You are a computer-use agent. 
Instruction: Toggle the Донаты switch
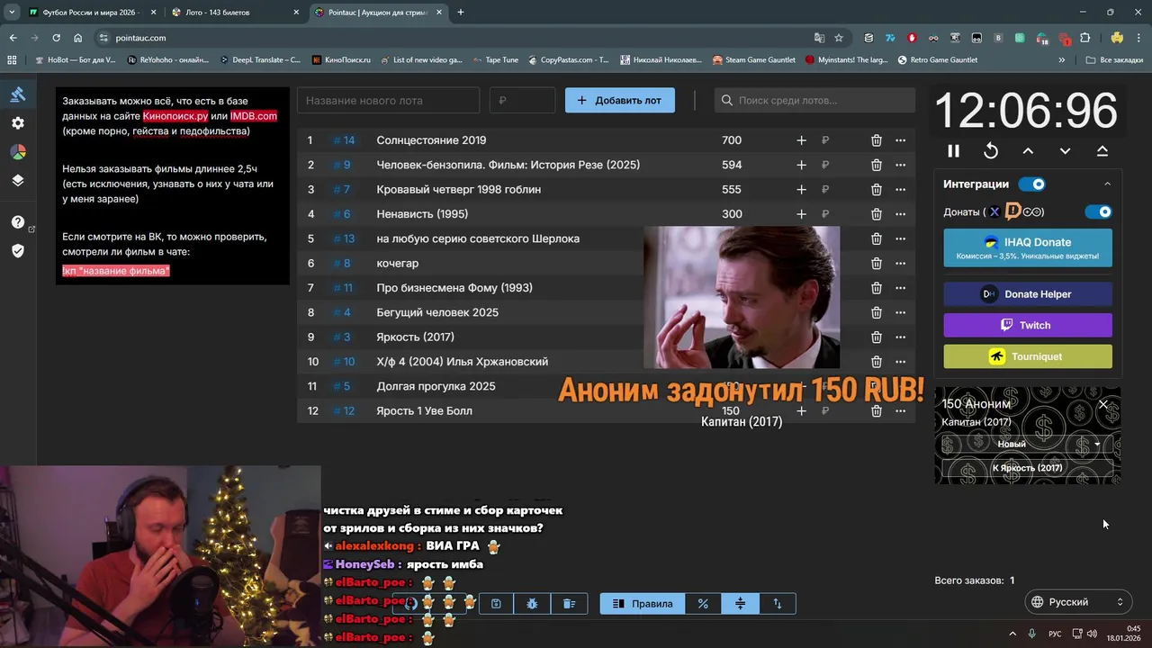(1098, 211)
